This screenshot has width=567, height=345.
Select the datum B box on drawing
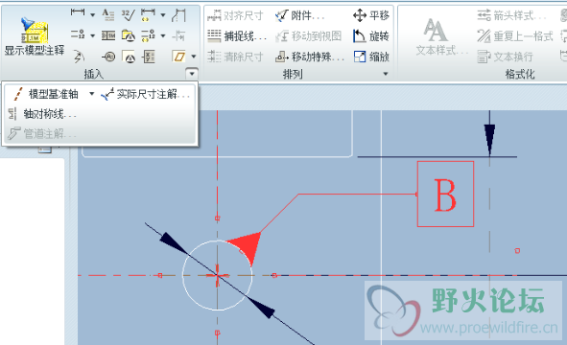point(445,194)
